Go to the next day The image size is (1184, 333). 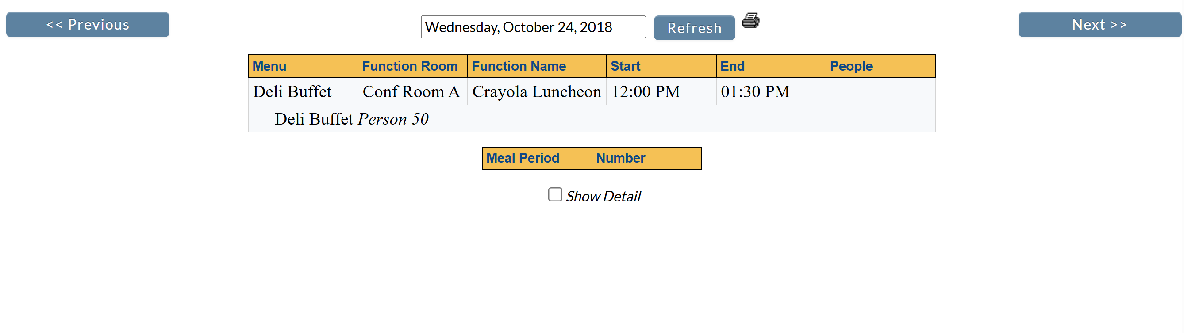1099,25
